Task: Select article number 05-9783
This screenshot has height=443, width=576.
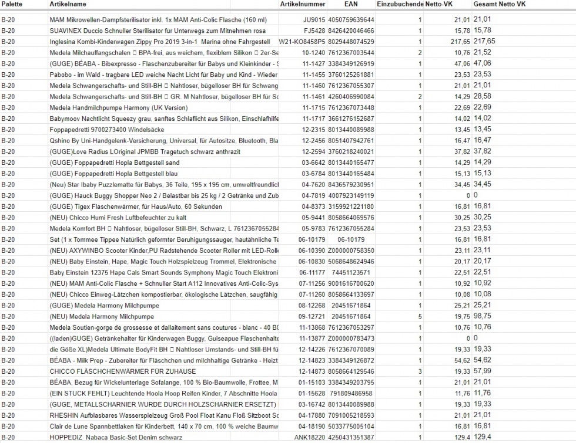Action: (x=313, y=229)
